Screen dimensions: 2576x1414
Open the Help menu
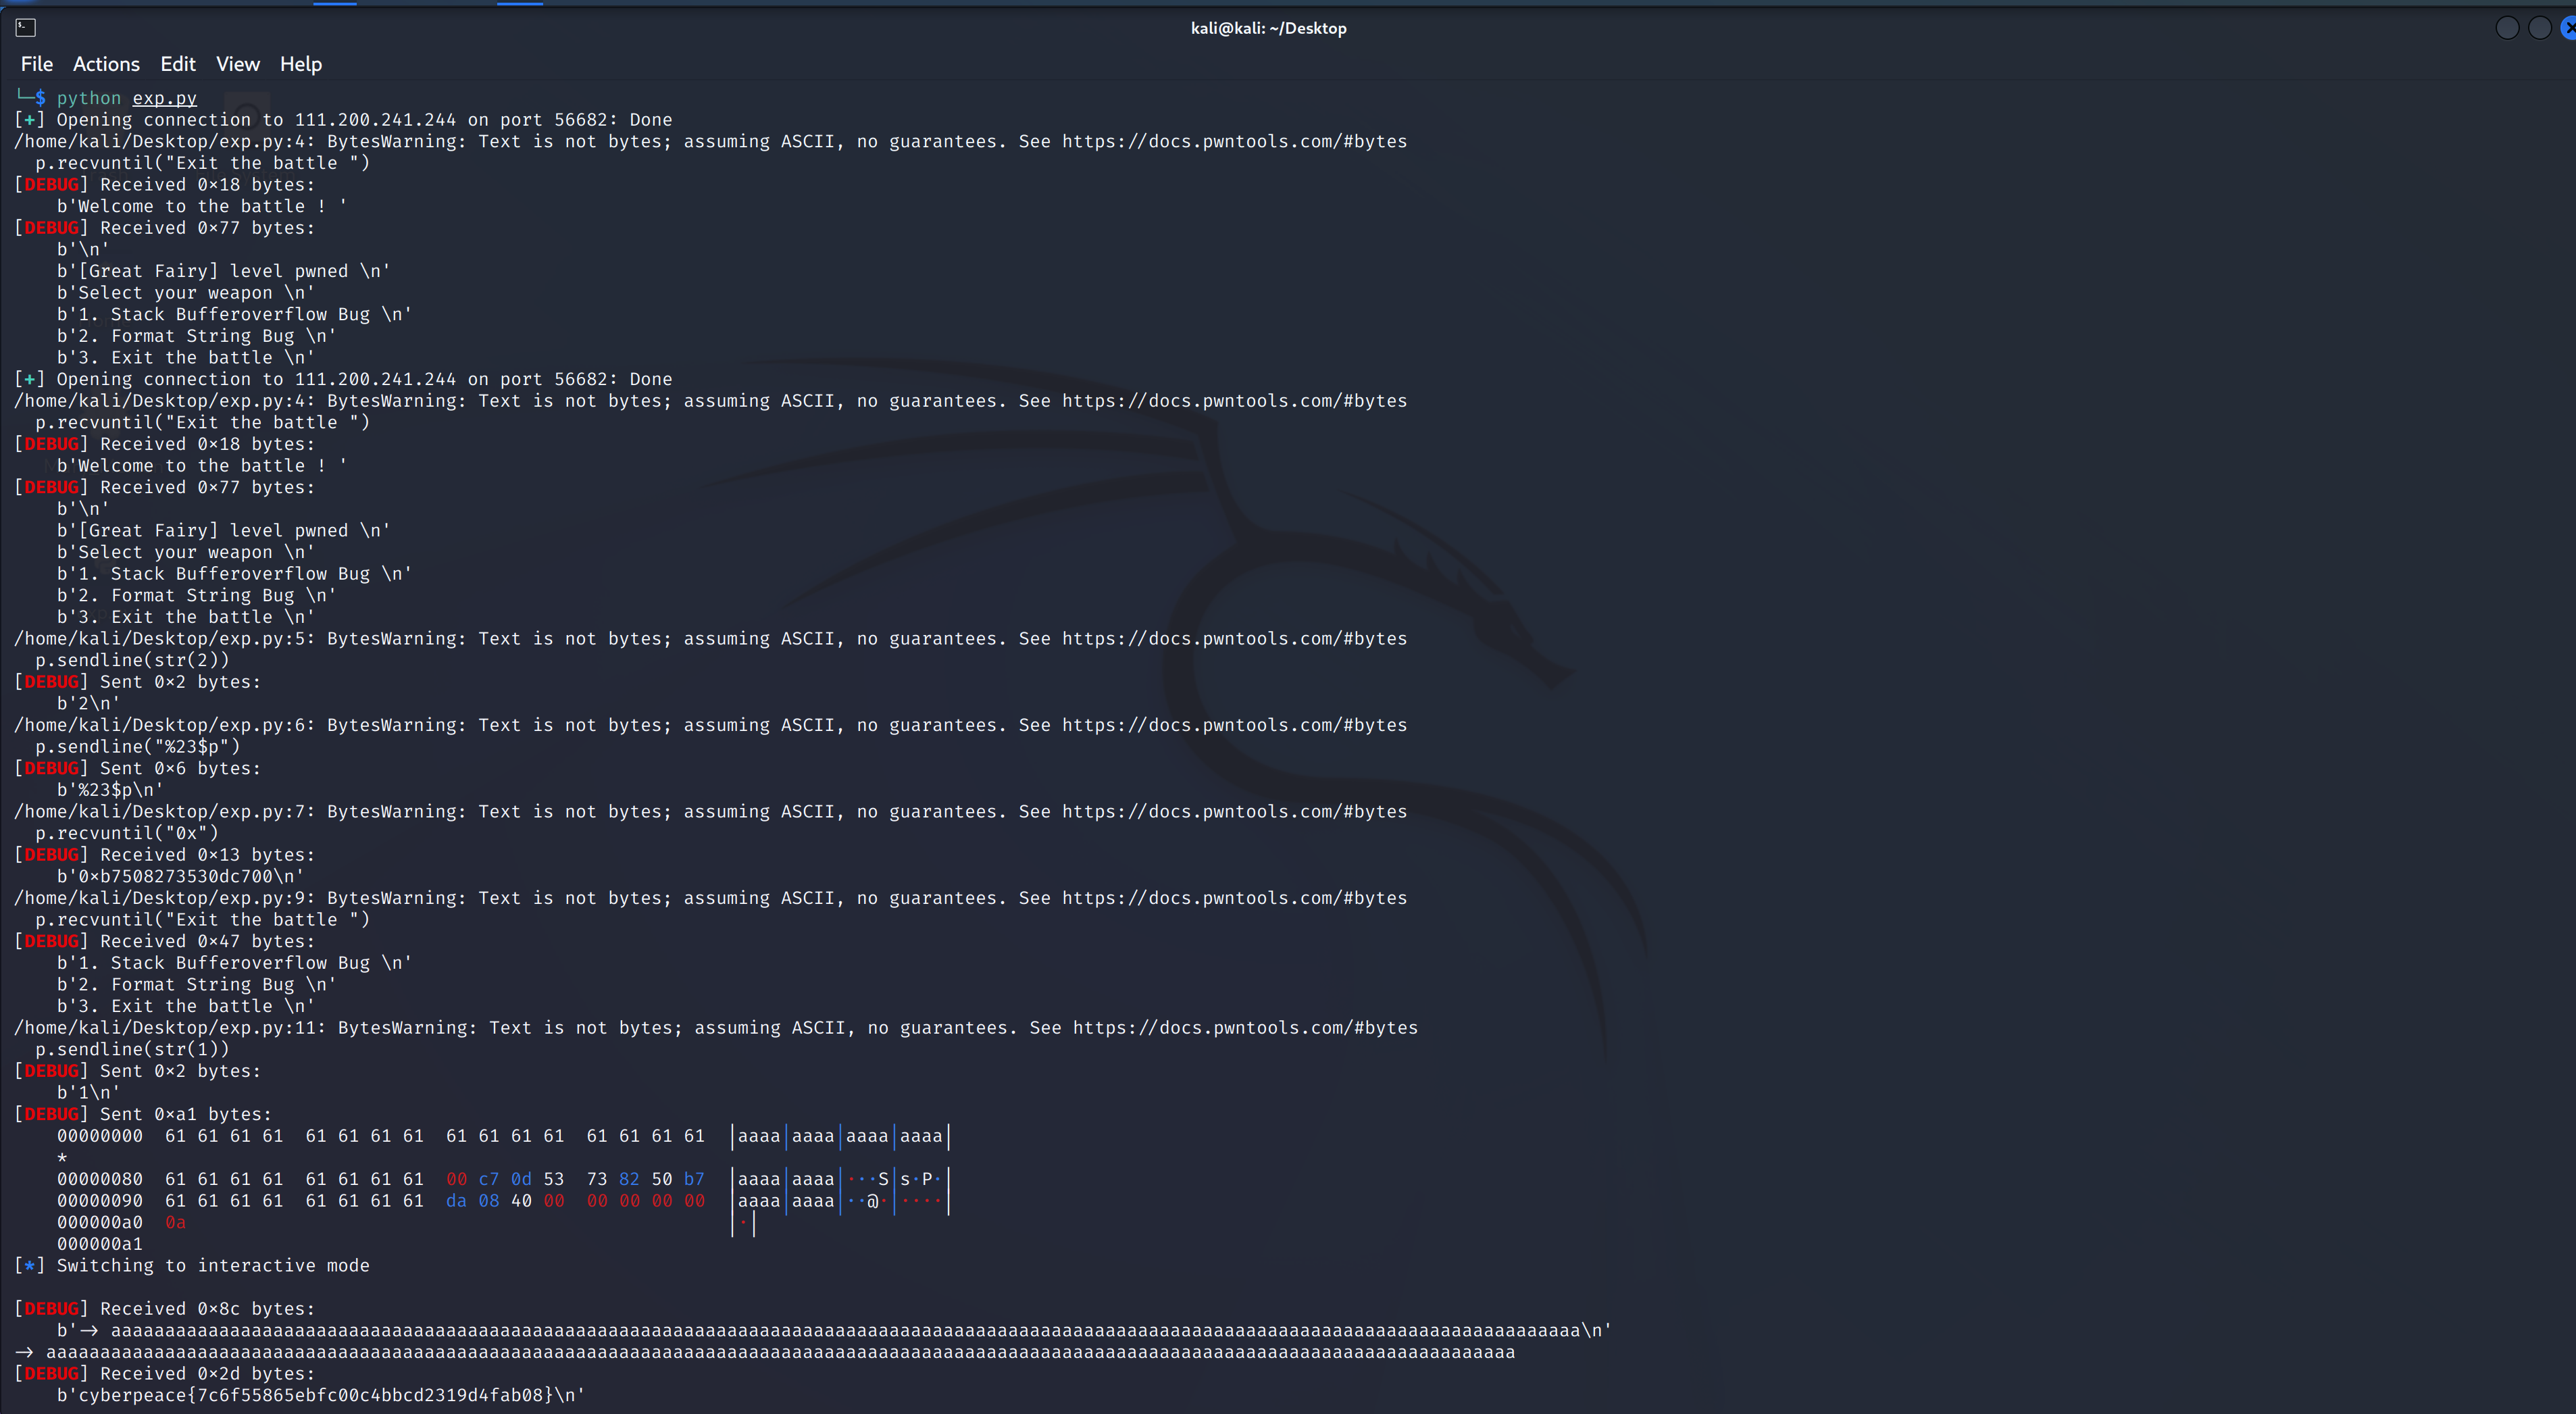[300, 64]
